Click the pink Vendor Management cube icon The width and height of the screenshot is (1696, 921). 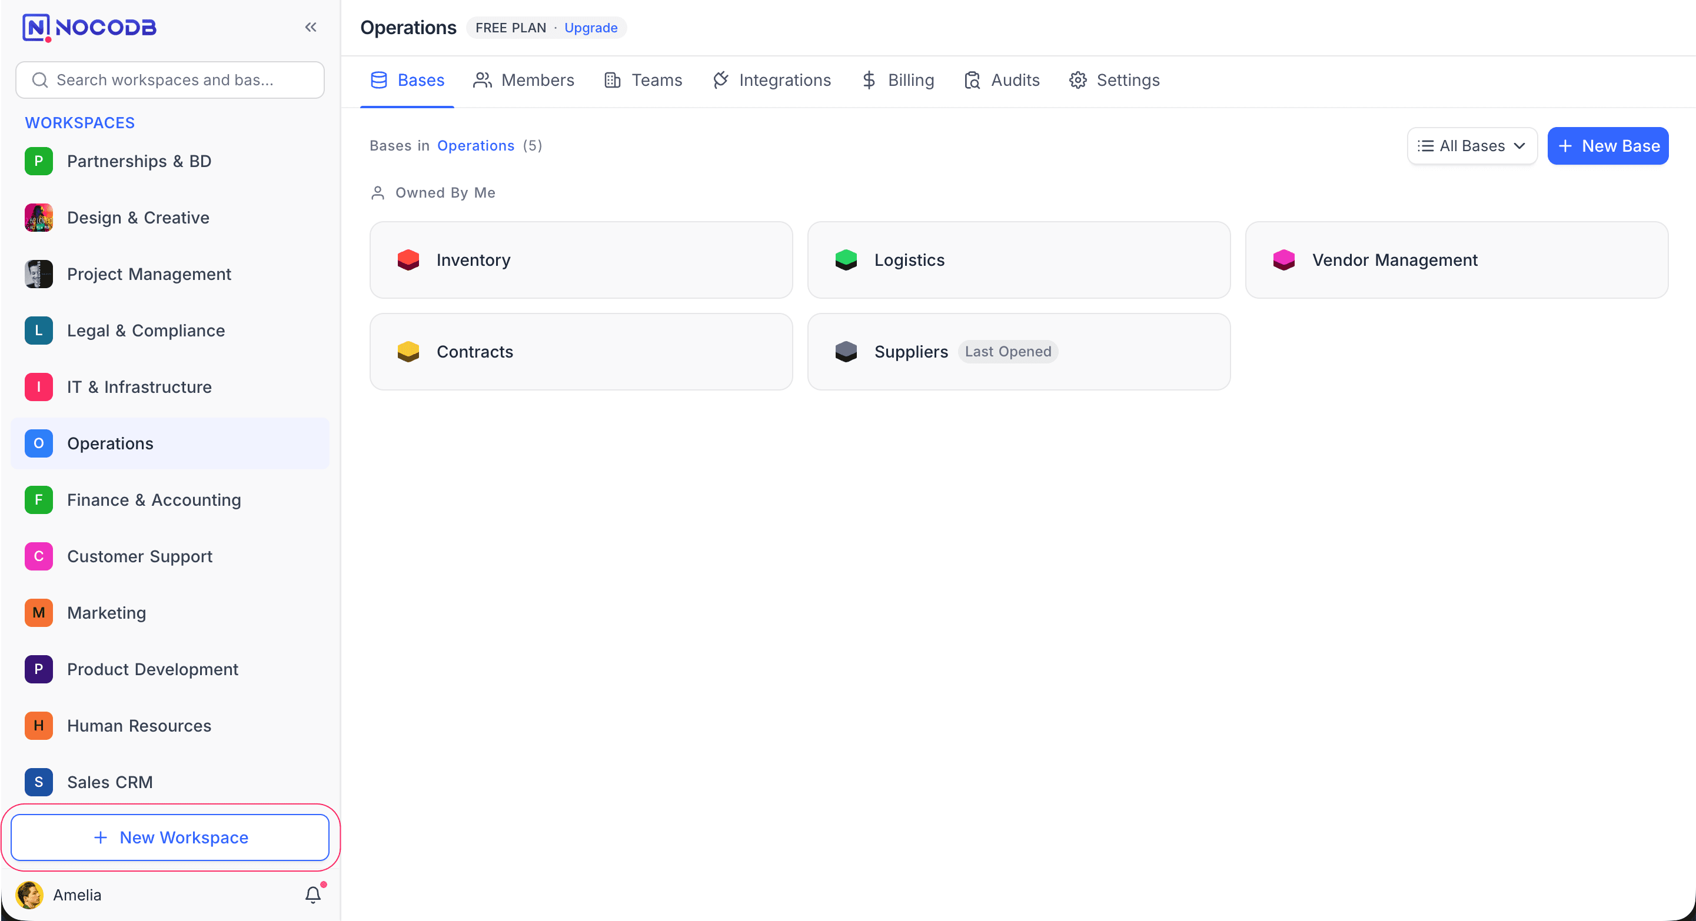click(x=1284, y=260)
